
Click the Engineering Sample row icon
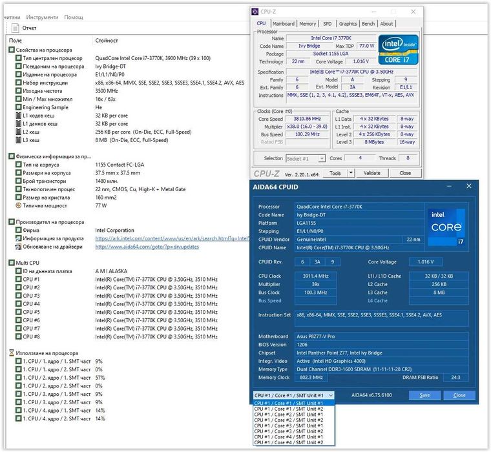[19, 107]
